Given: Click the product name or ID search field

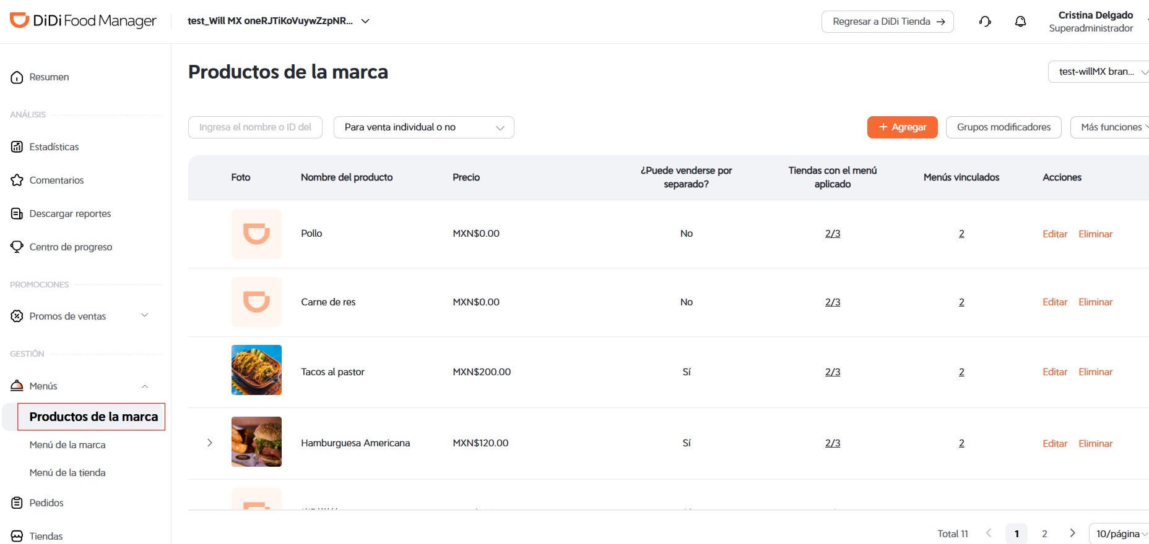Looking at the screenshot, I should [255, 127].
